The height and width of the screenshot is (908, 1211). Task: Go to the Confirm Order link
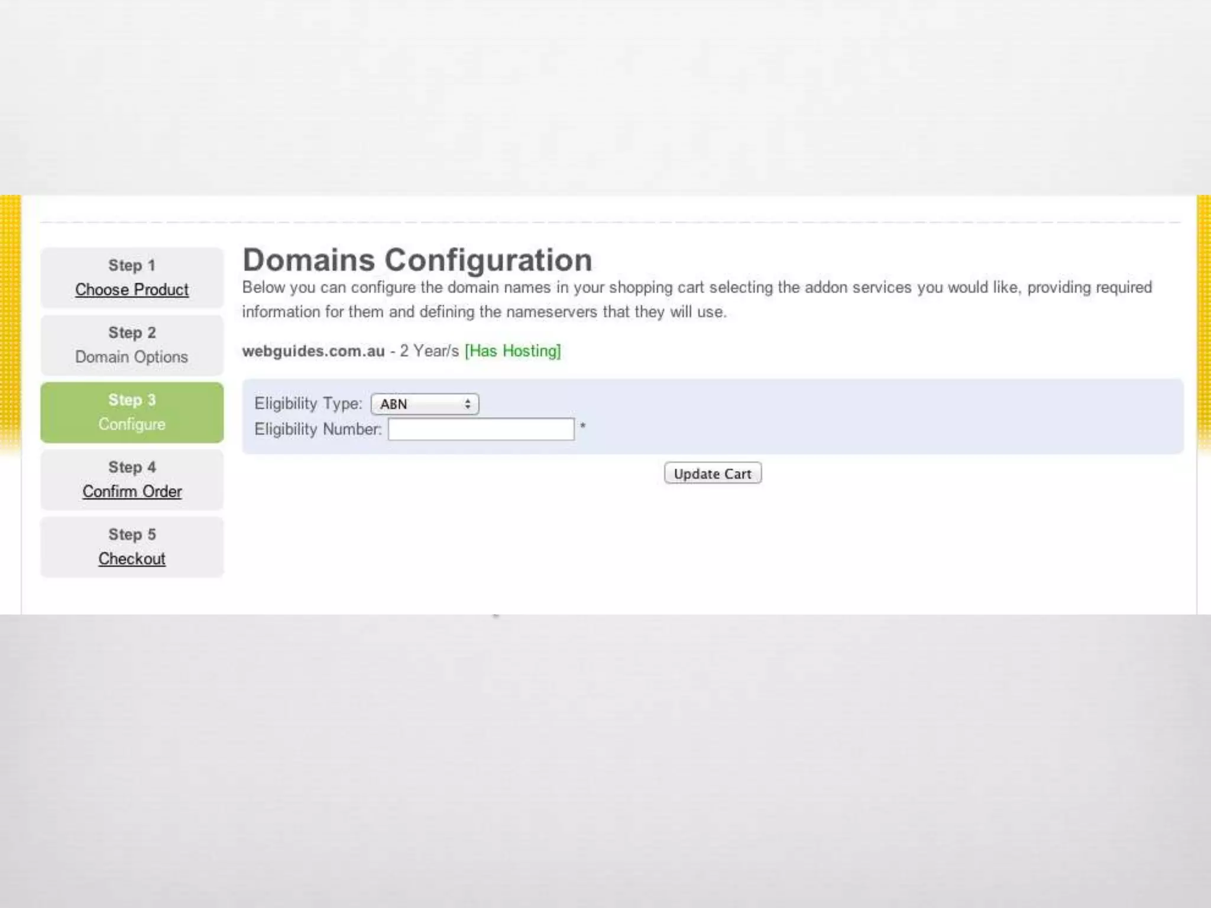click(132, 491)
